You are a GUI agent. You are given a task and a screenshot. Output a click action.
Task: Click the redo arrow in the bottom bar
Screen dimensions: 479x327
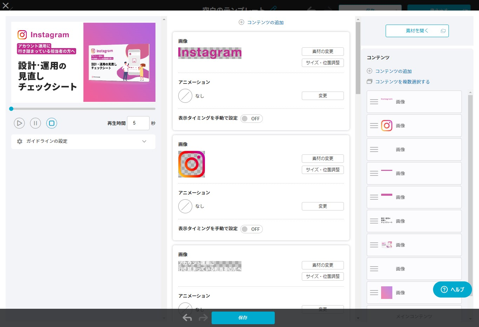click(203, 318)
